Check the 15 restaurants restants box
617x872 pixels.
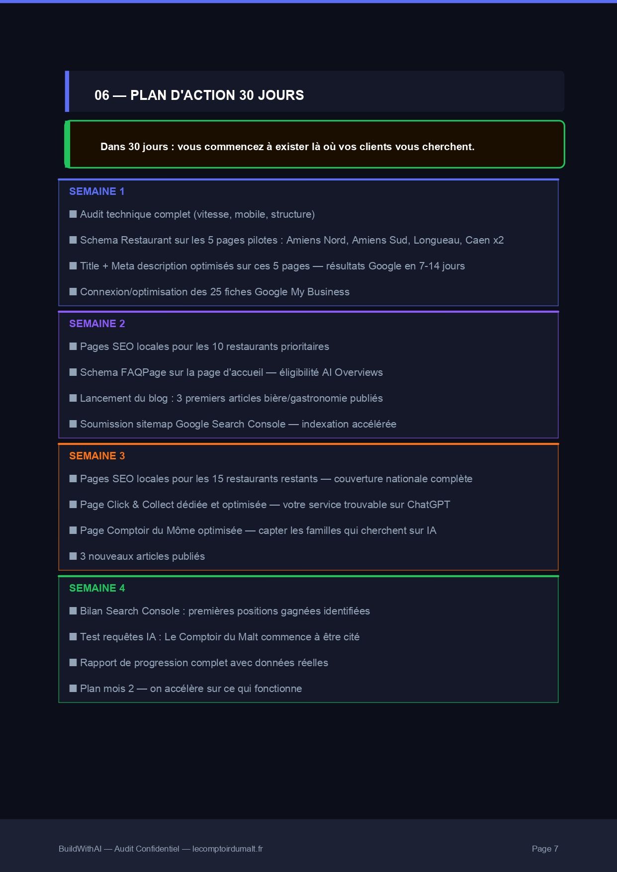click(73, 479)
